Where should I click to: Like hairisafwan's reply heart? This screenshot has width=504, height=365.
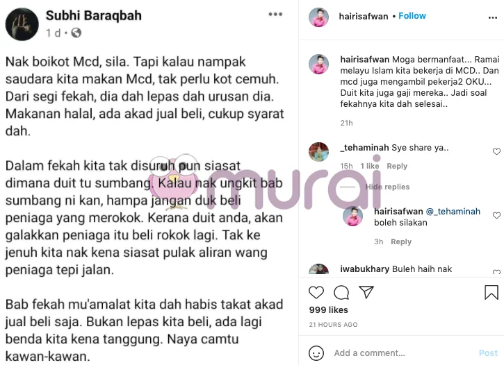point(496,215)
